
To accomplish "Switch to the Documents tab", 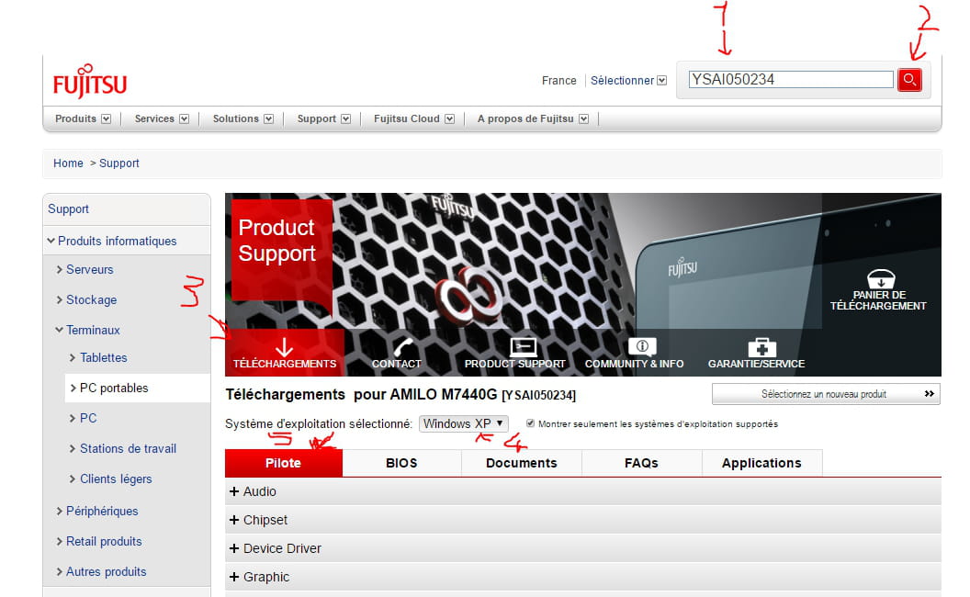I will pyautogui.click(x=521, y=463).
